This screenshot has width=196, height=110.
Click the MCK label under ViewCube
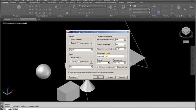[186, 42]
